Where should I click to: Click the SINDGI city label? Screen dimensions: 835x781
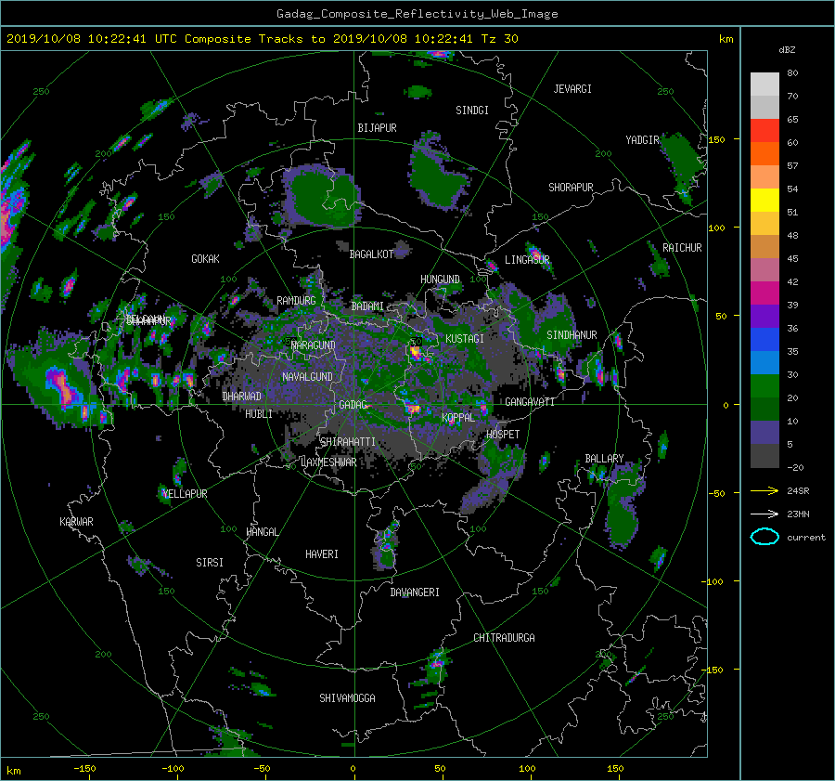pos(472,111)
